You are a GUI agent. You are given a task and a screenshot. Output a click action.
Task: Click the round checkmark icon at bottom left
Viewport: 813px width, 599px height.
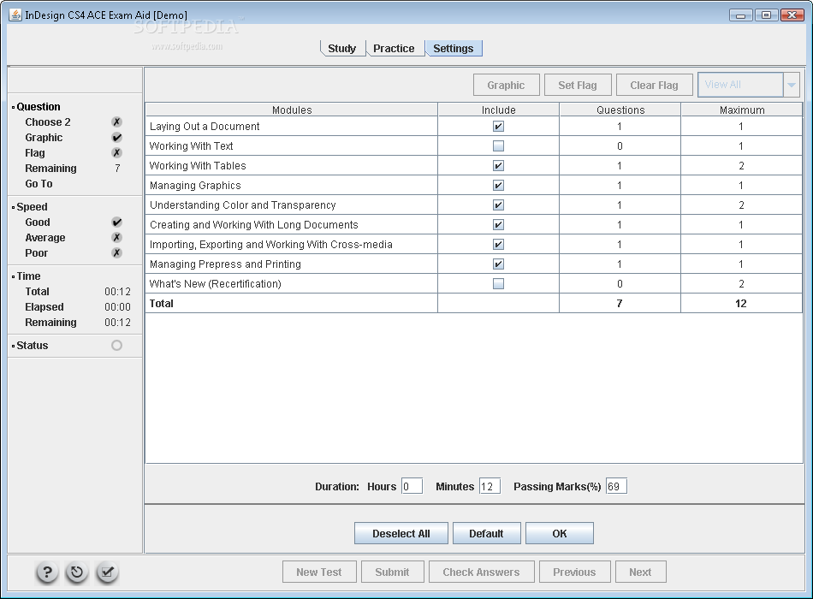[107, 572]
